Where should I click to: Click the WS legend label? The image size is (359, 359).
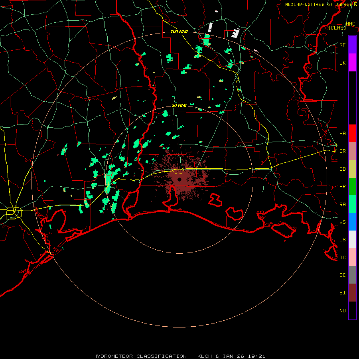point(342,222)
